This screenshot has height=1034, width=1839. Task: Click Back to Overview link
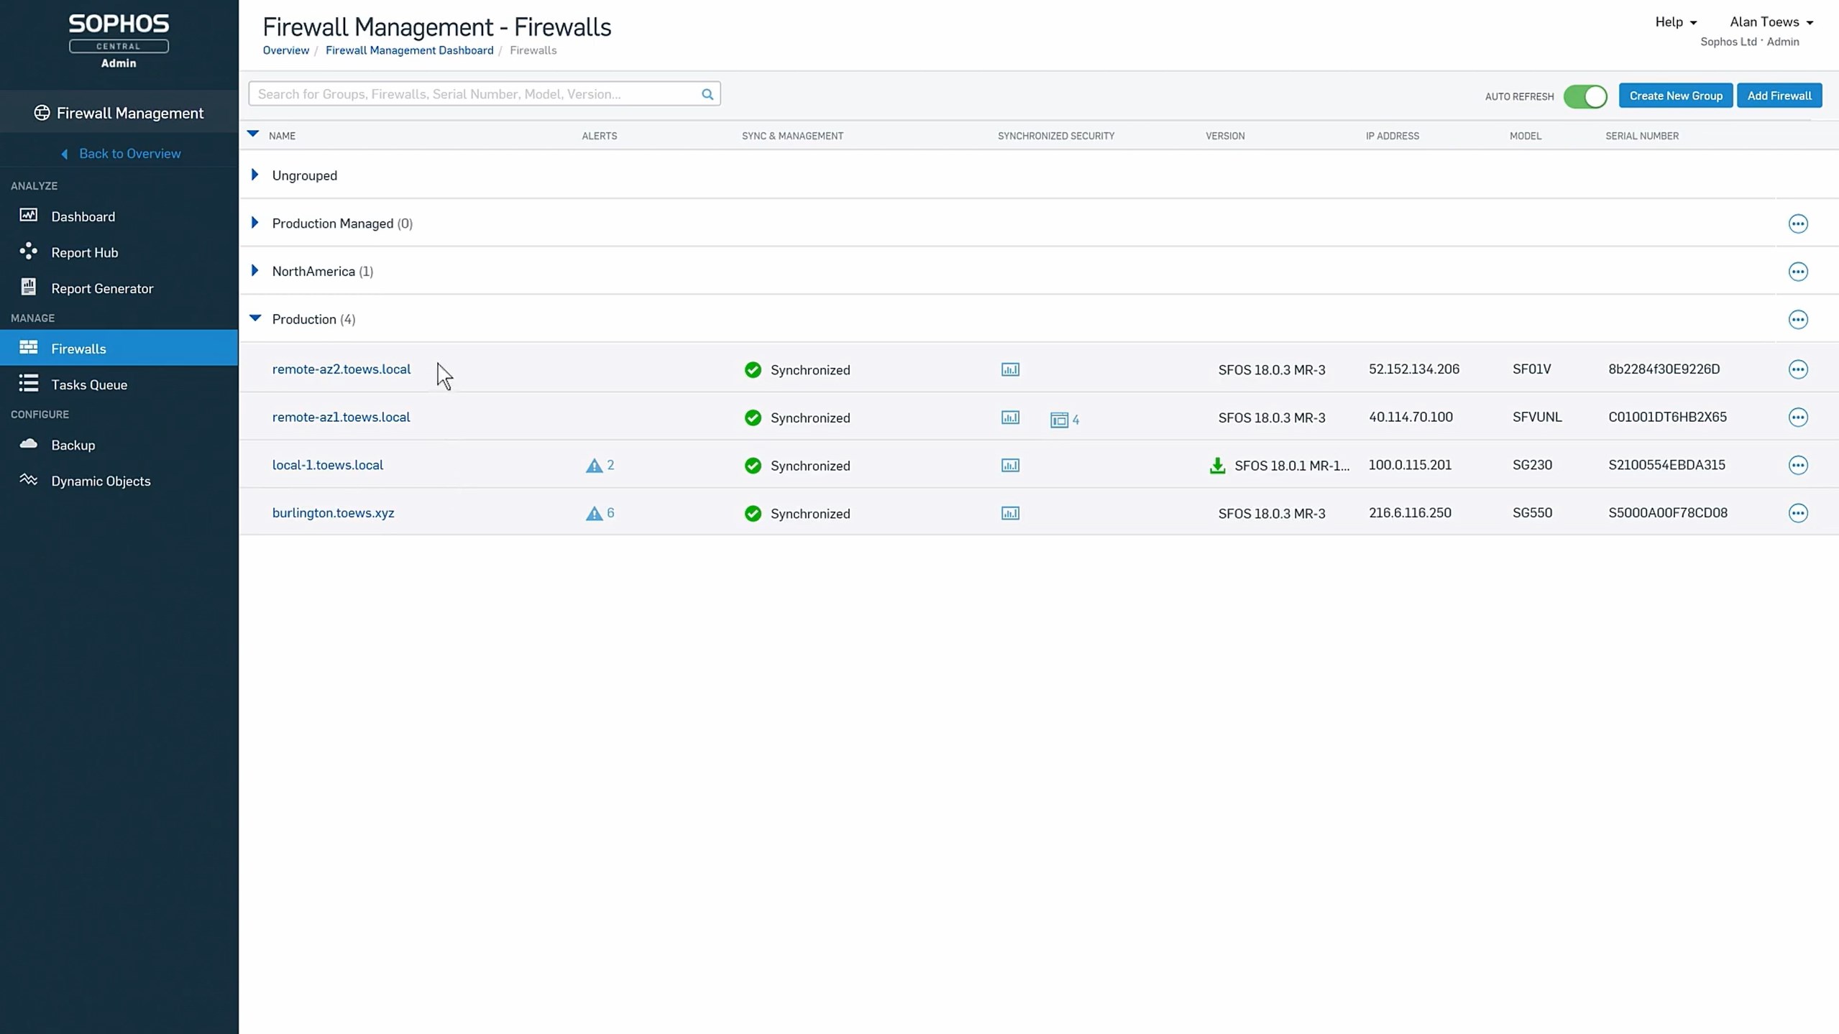(x=129, y=153)
